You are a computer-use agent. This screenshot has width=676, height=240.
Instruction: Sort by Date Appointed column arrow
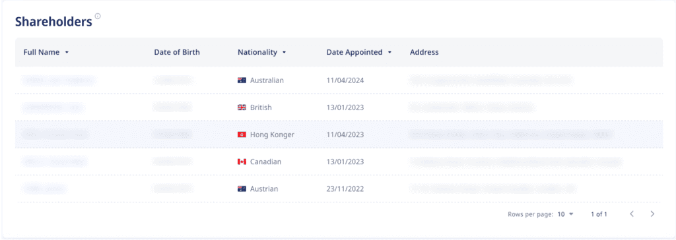pyautogui.click(x=389, y=53)
